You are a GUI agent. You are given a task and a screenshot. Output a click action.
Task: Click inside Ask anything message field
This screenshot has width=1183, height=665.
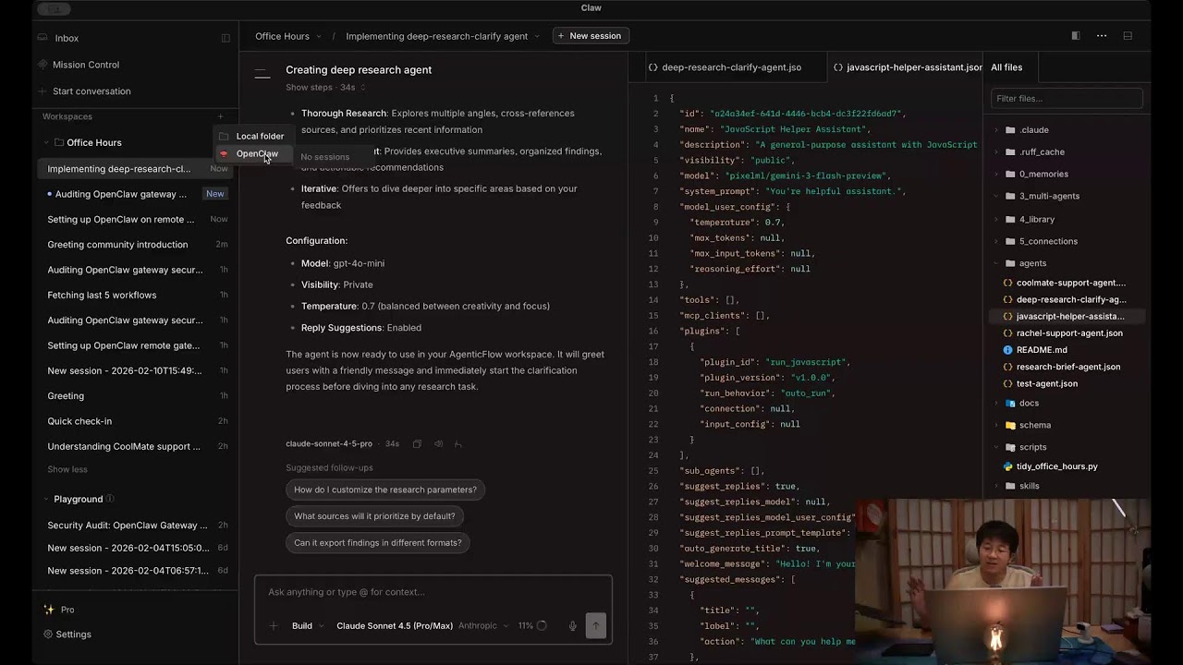pos(433,592)
